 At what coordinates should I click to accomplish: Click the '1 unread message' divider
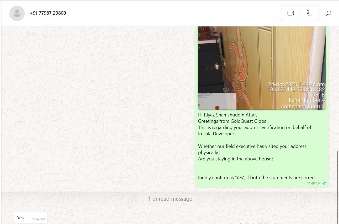click(x=170, y=199)
